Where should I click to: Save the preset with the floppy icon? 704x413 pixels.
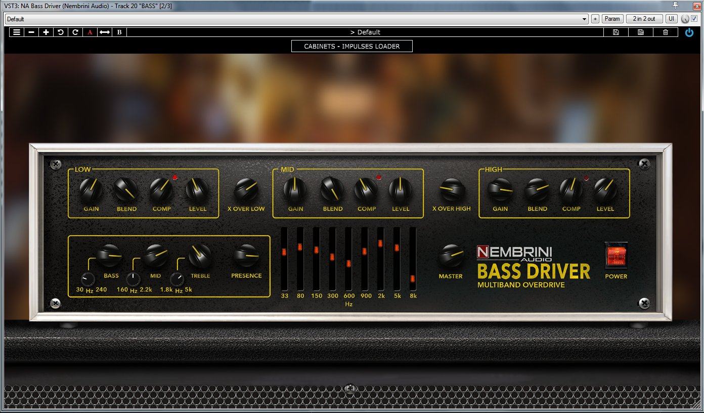pos(615,32)
